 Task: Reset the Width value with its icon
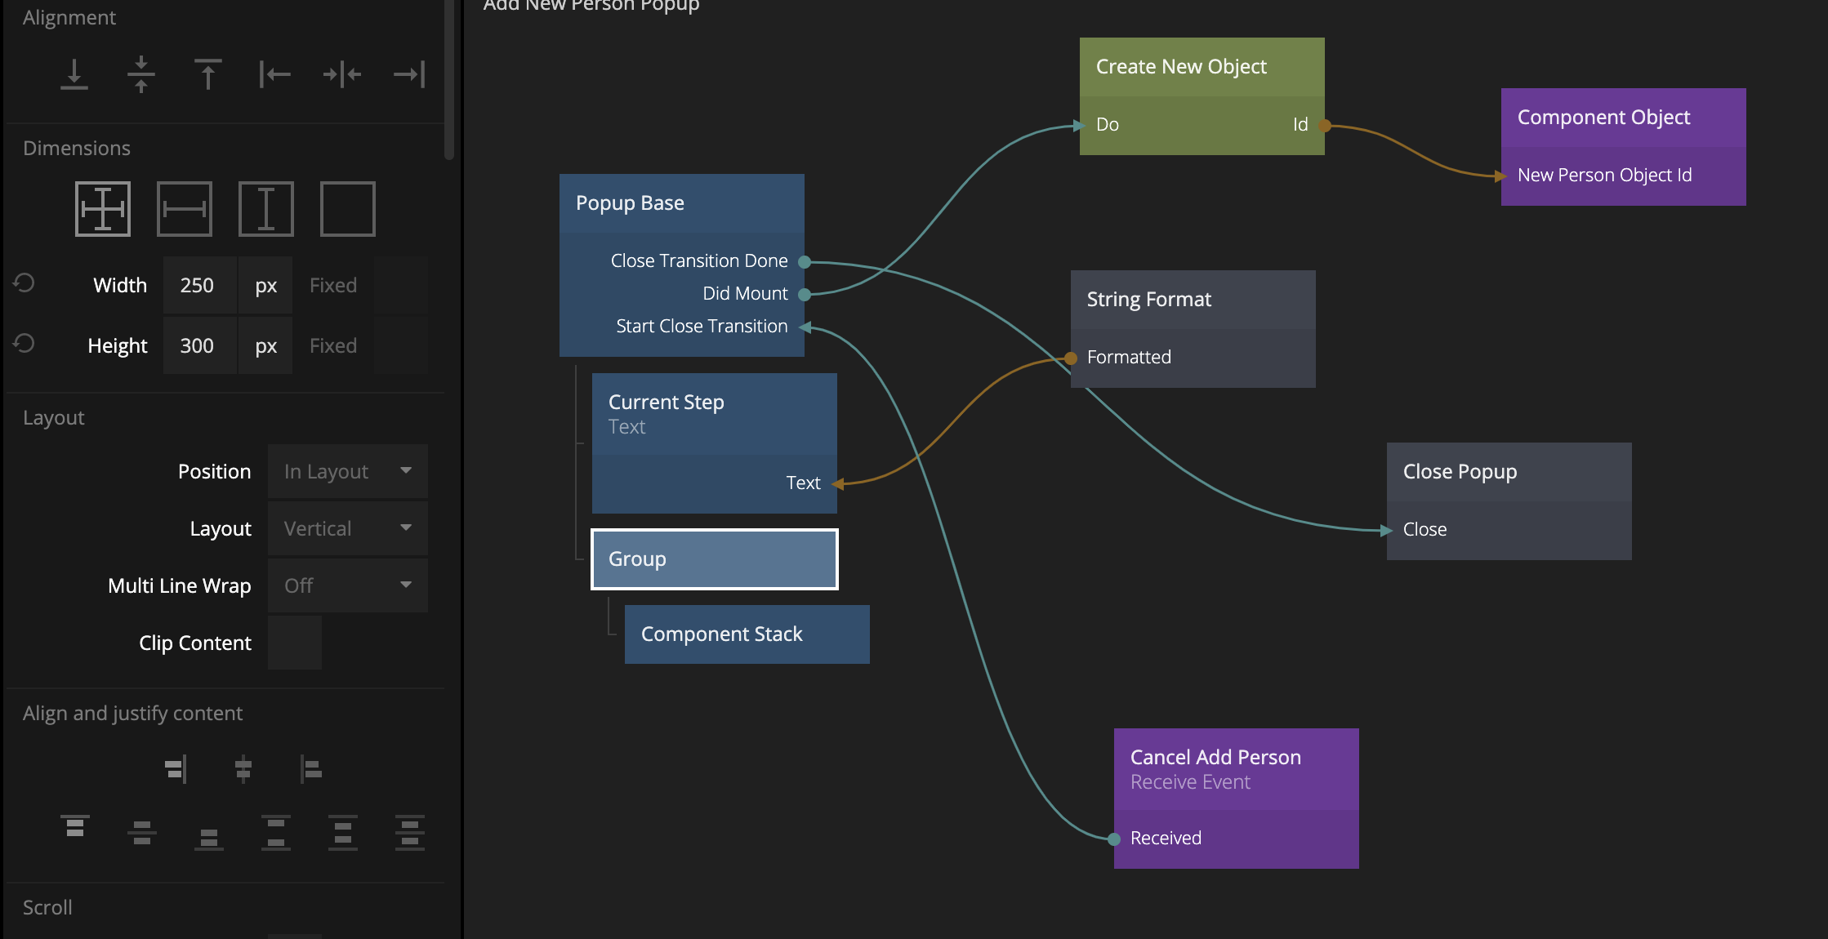[24, 283]
